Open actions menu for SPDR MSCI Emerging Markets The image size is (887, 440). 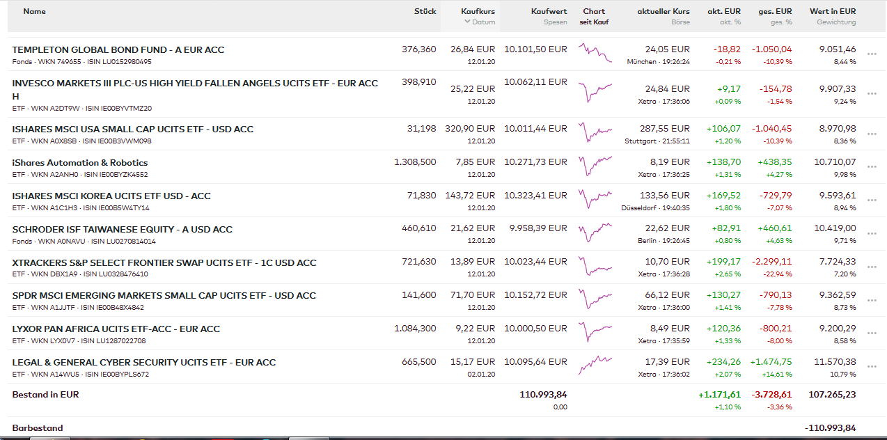pyautogui.click(x=872, y=301)
